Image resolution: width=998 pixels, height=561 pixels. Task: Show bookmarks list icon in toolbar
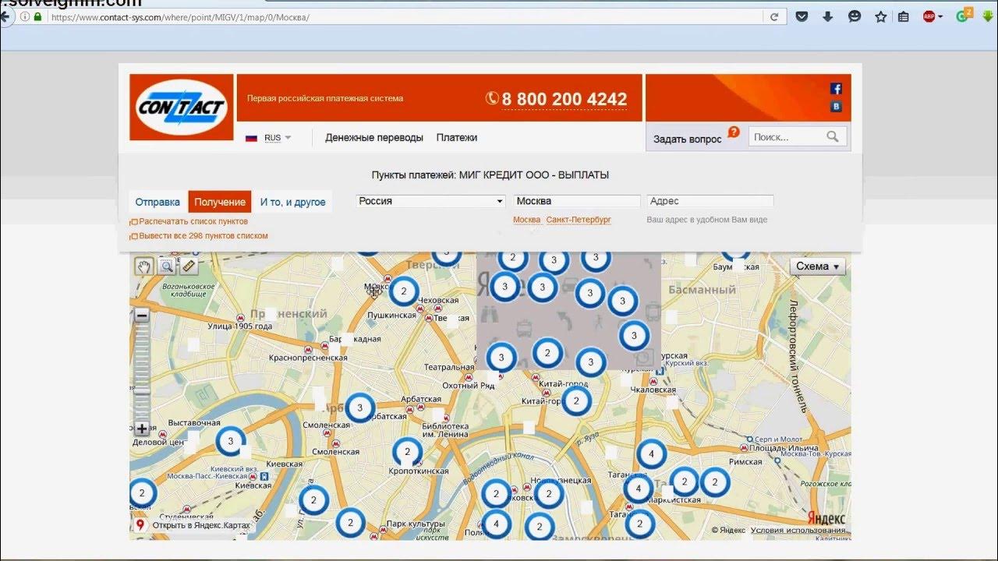(x=904, y=16)
